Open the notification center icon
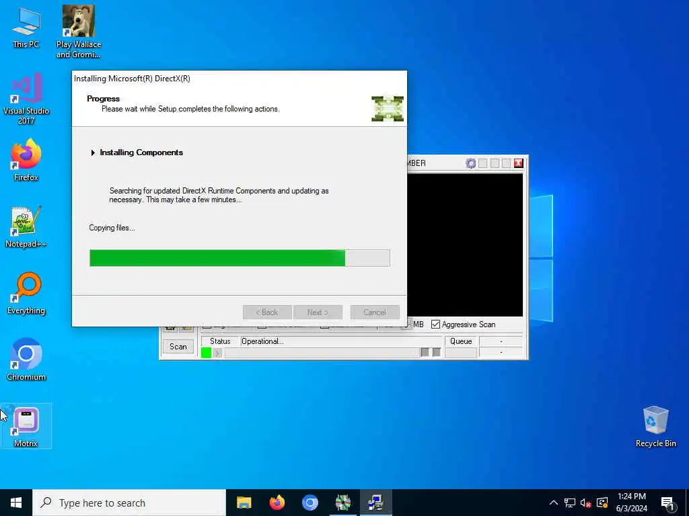Image resolution: width=689 pixels, height=516 pixels. pos(667,503)
